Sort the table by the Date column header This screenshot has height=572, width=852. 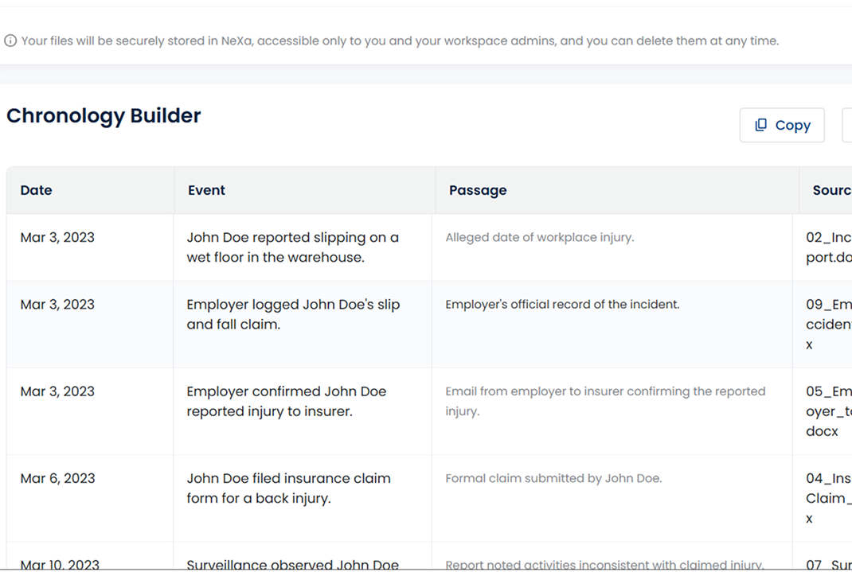click(36, 190)
